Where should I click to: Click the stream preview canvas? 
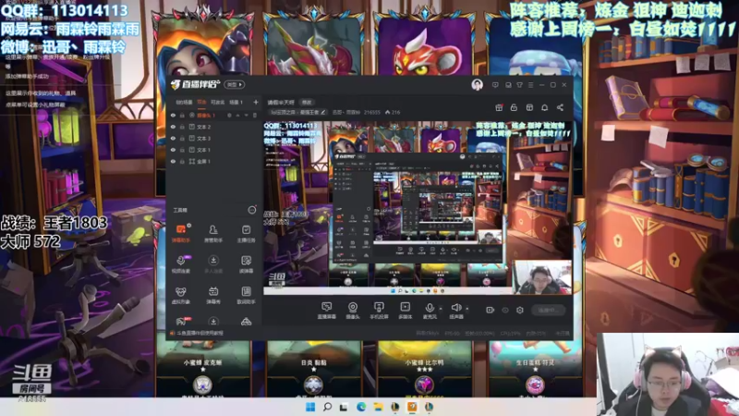point(418,208)
